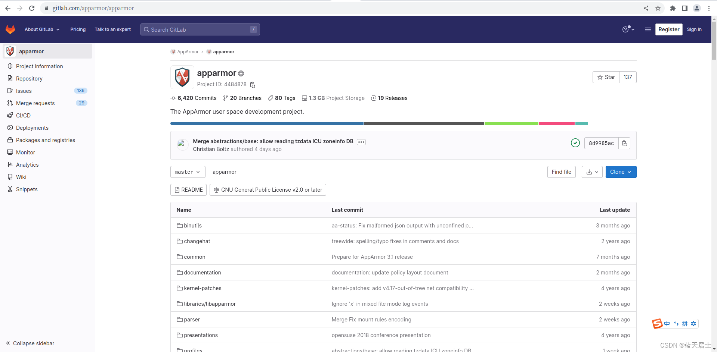
Task: Click the Sogou input method S icon
Action: click(x=658, y=324)
